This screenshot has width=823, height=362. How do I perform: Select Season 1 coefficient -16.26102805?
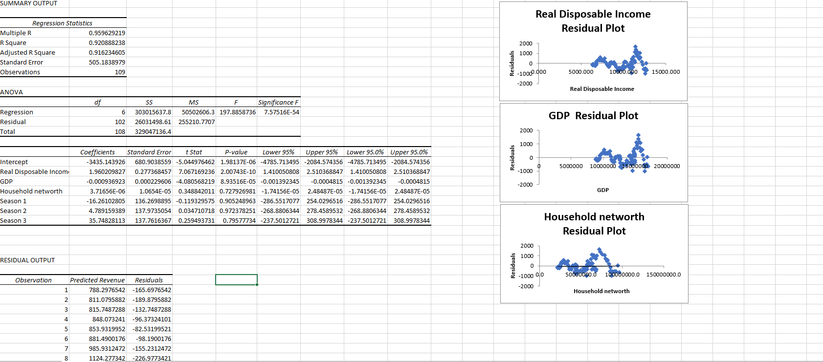pyautogui.click(x=106, y=201)
